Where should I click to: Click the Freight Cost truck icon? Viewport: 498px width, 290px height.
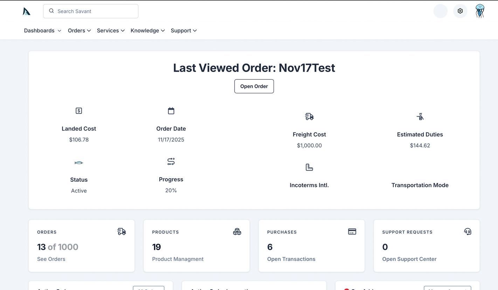point(309,116)
